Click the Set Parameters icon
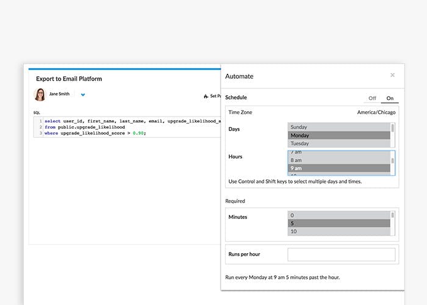The image size is (427, 305). (206, 96)
